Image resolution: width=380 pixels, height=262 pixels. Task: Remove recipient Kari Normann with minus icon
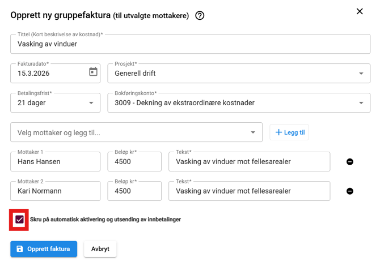tap(350, 191)
